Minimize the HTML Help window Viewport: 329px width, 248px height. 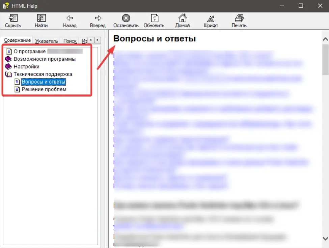click(282, 6)
